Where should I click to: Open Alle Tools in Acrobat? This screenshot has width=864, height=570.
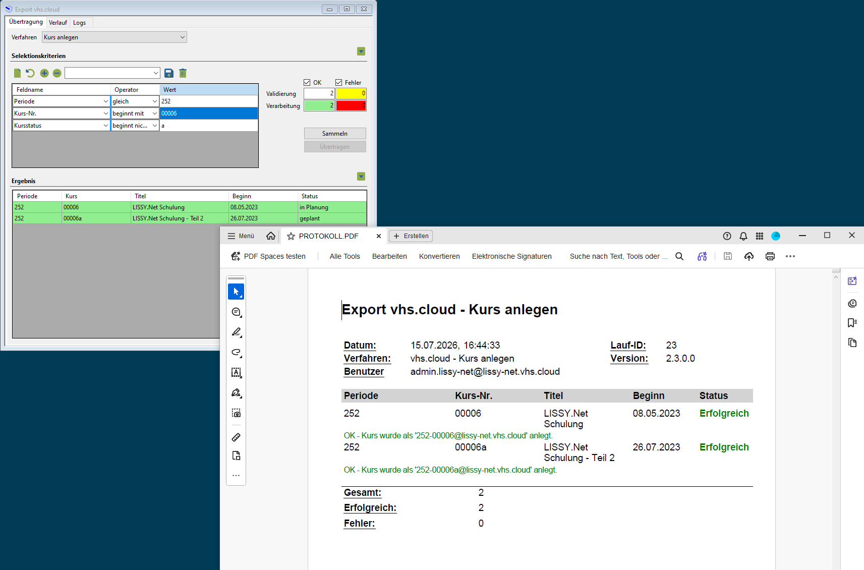[345, 256]
